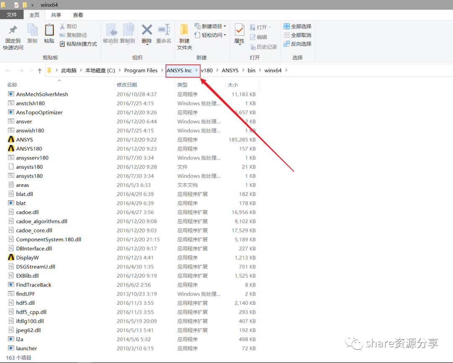This screenshot has height=363, width=453.
Task: Select the AnsMechSolverMesh file
Action: (42, 94)
